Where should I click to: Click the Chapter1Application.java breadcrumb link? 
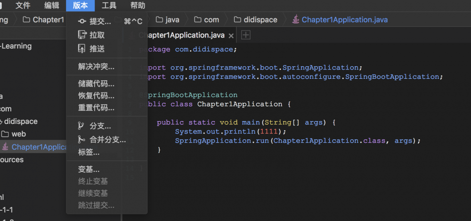point(344,20)
